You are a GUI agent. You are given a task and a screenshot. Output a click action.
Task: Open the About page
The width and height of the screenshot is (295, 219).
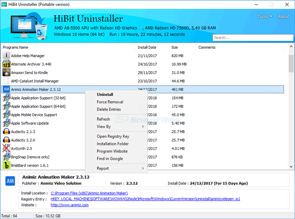(x=283, y=17)
